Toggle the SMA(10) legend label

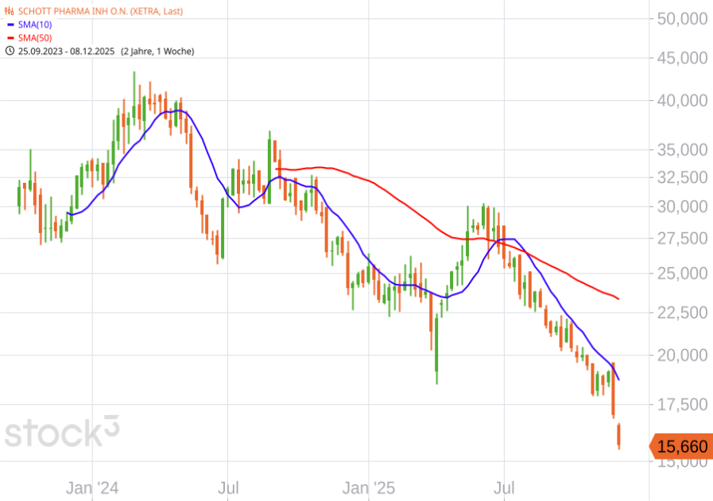tap(36, 26)
